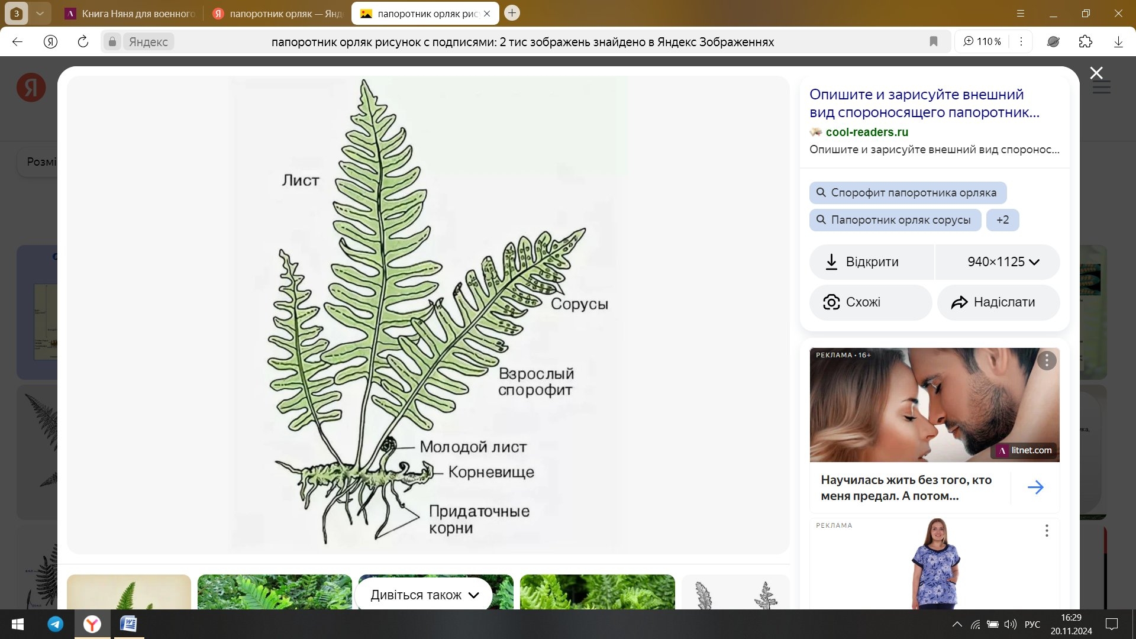Click the 110% zoom level indicator
Viewport: 1136px width, 639px height.
(x=982, y=41)
